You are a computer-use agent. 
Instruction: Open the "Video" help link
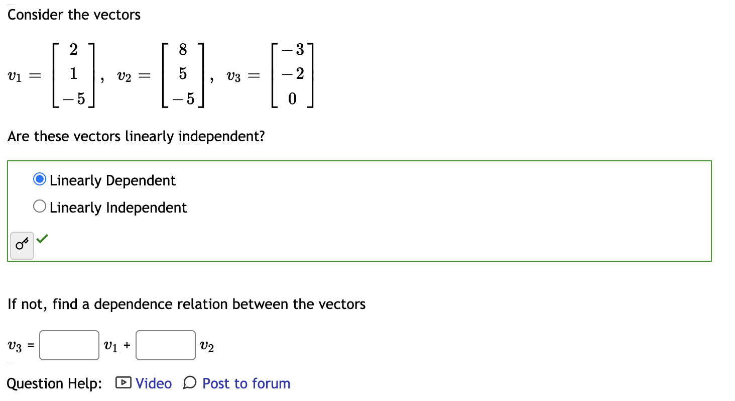pos(153,383)
